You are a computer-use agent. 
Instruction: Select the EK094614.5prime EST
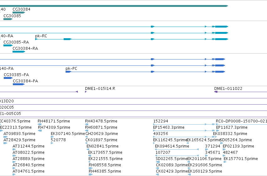click(177, 149)
